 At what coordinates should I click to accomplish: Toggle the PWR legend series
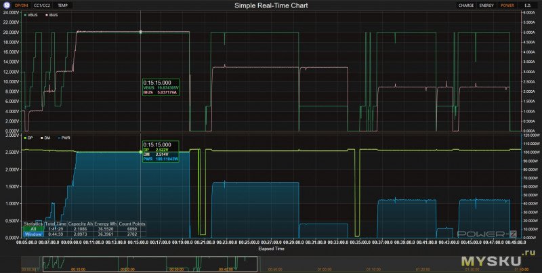[x=64, y=138]
